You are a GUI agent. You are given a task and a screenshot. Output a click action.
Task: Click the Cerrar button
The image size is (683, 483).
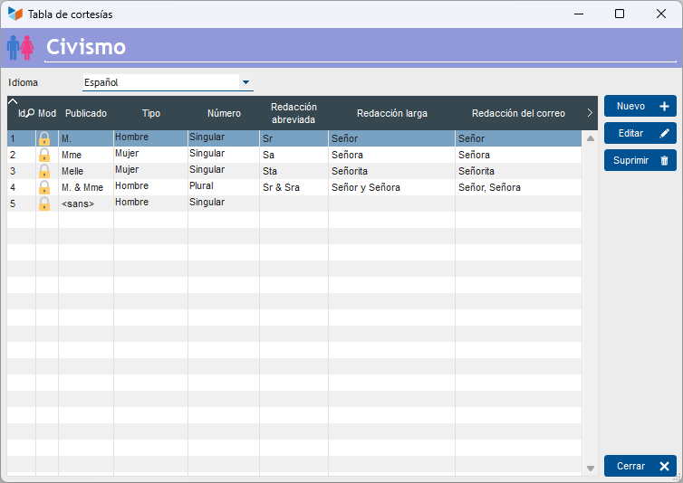pyautogui.click(x=640, y=466)
